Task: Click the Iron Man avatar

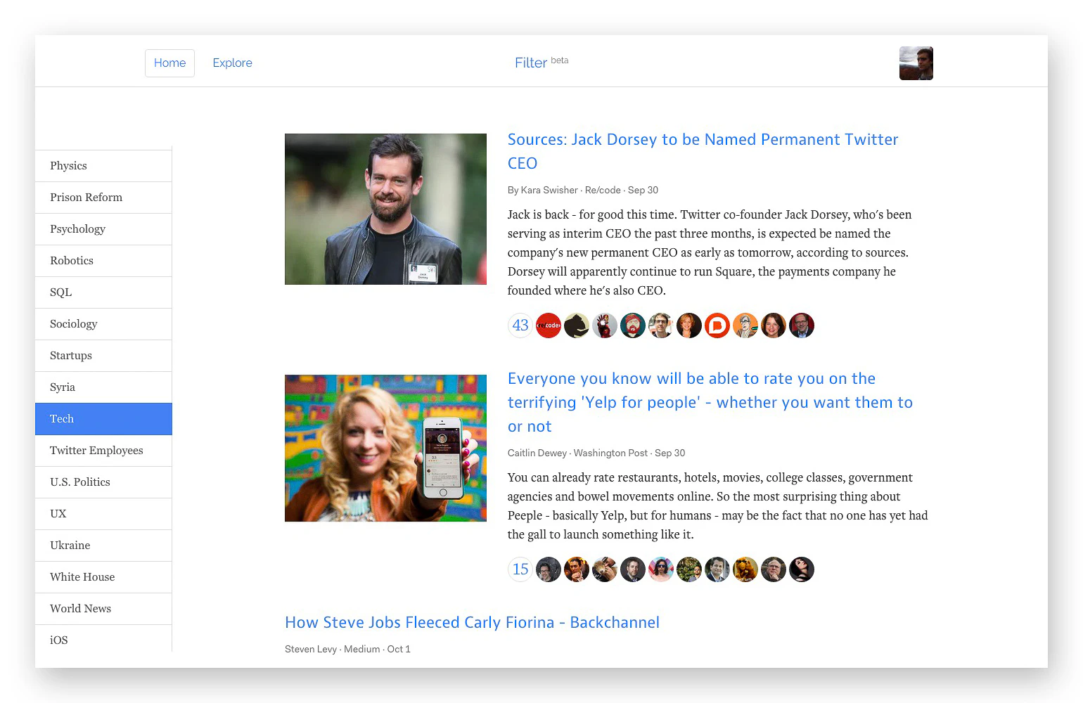Action: point(605,325)
